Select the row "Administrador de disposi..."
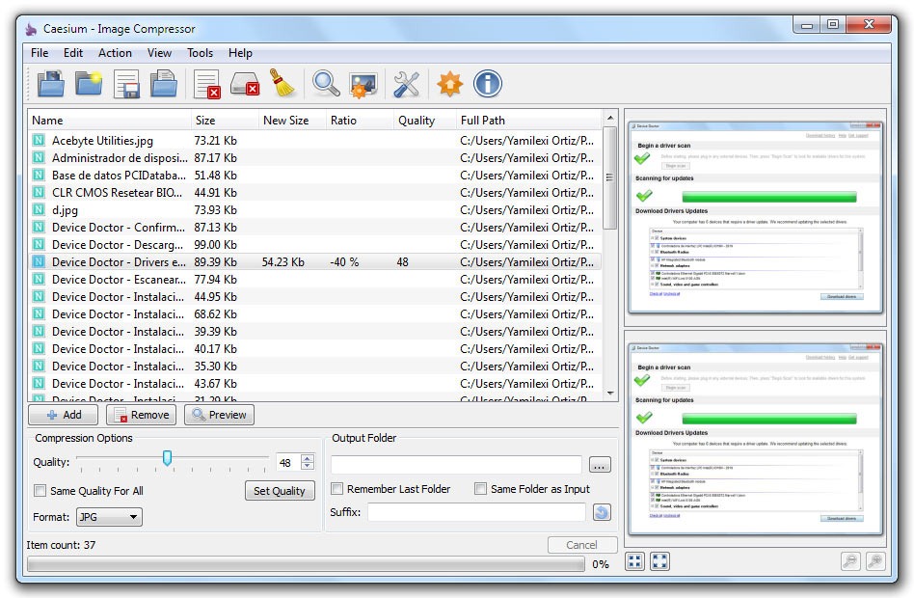This screenshot has width=914, height=598. [x=315, y=157]
